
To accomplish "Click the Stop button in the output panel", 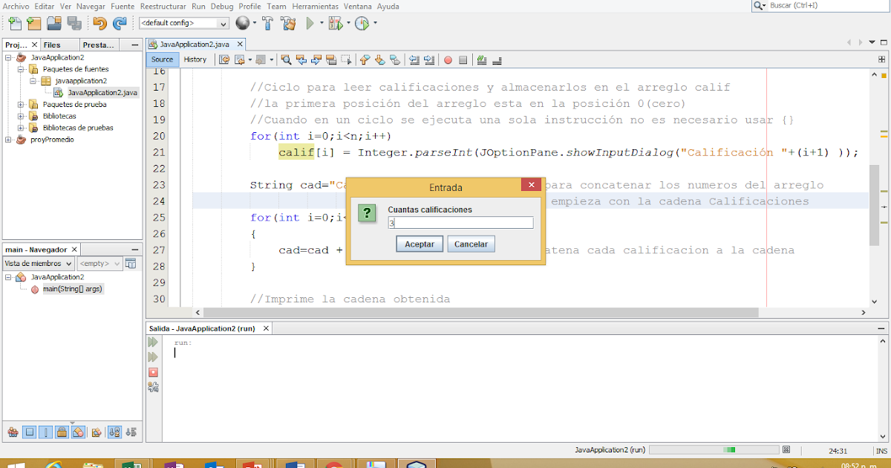I will (154, 373).
